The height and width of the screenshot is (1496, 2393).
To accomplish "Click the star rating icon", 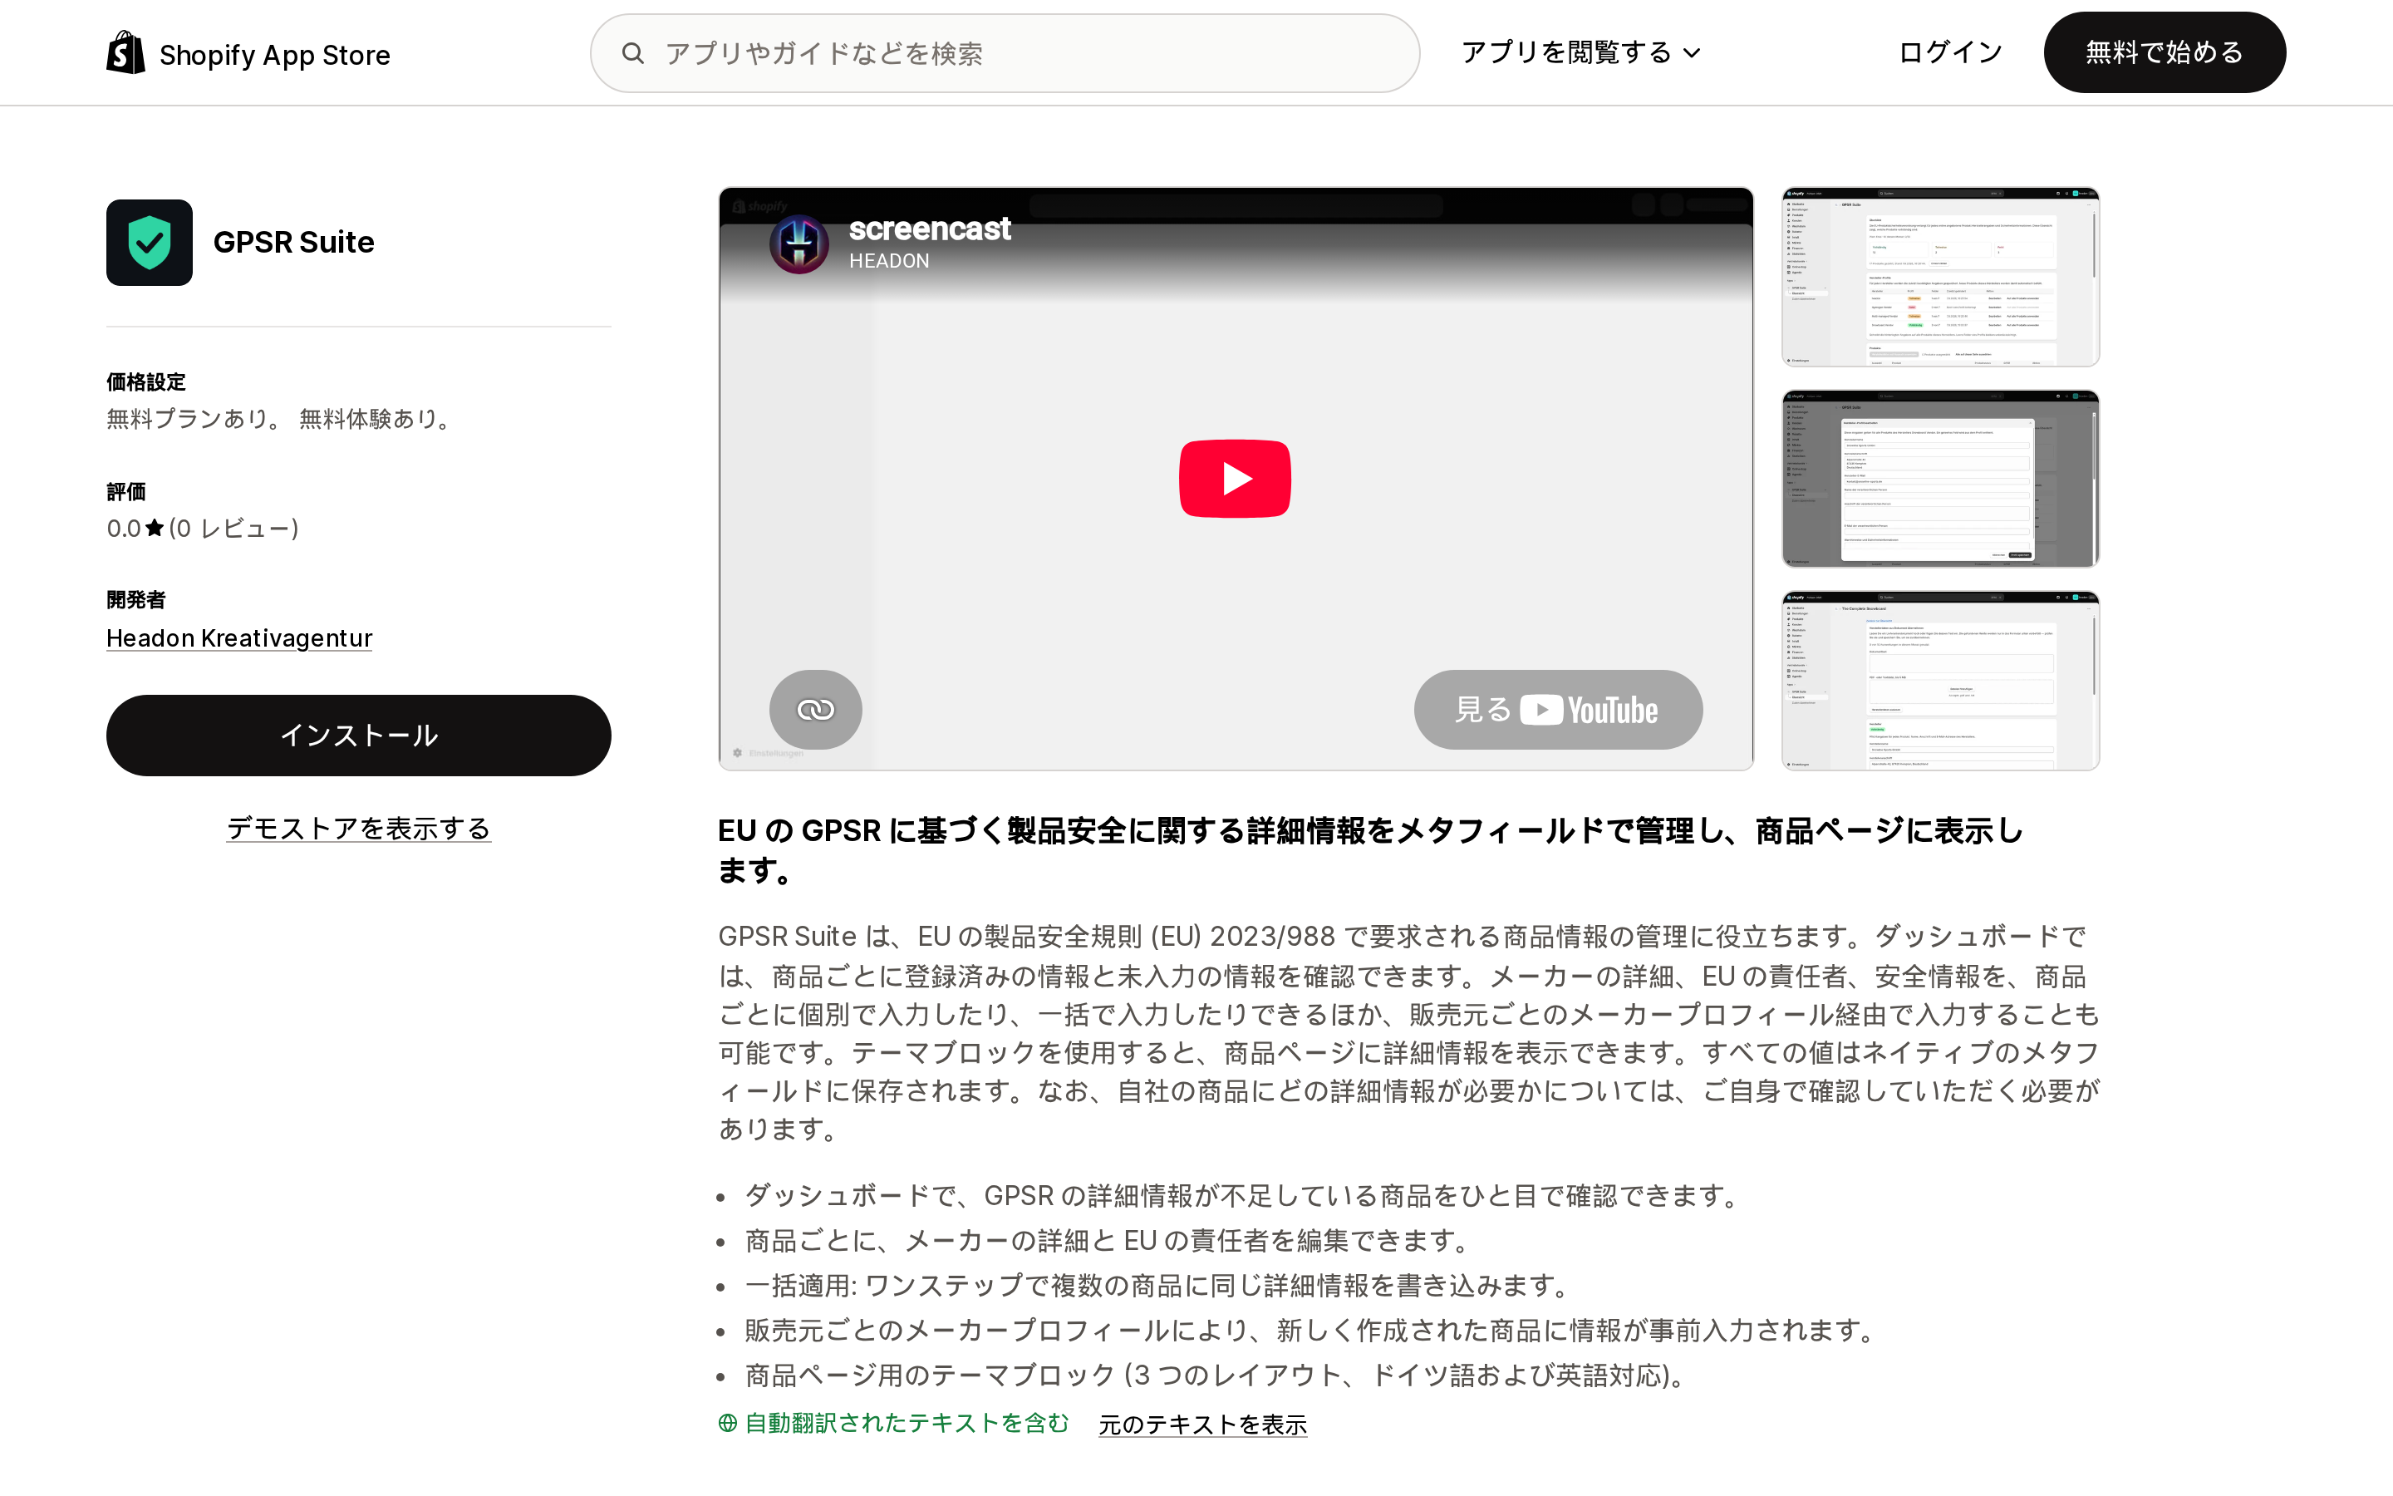I will [155, 529].
